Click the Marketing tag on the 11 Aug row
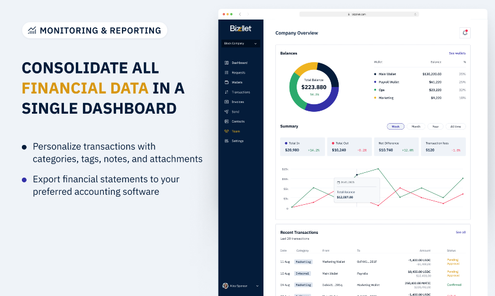 (303, 262)
